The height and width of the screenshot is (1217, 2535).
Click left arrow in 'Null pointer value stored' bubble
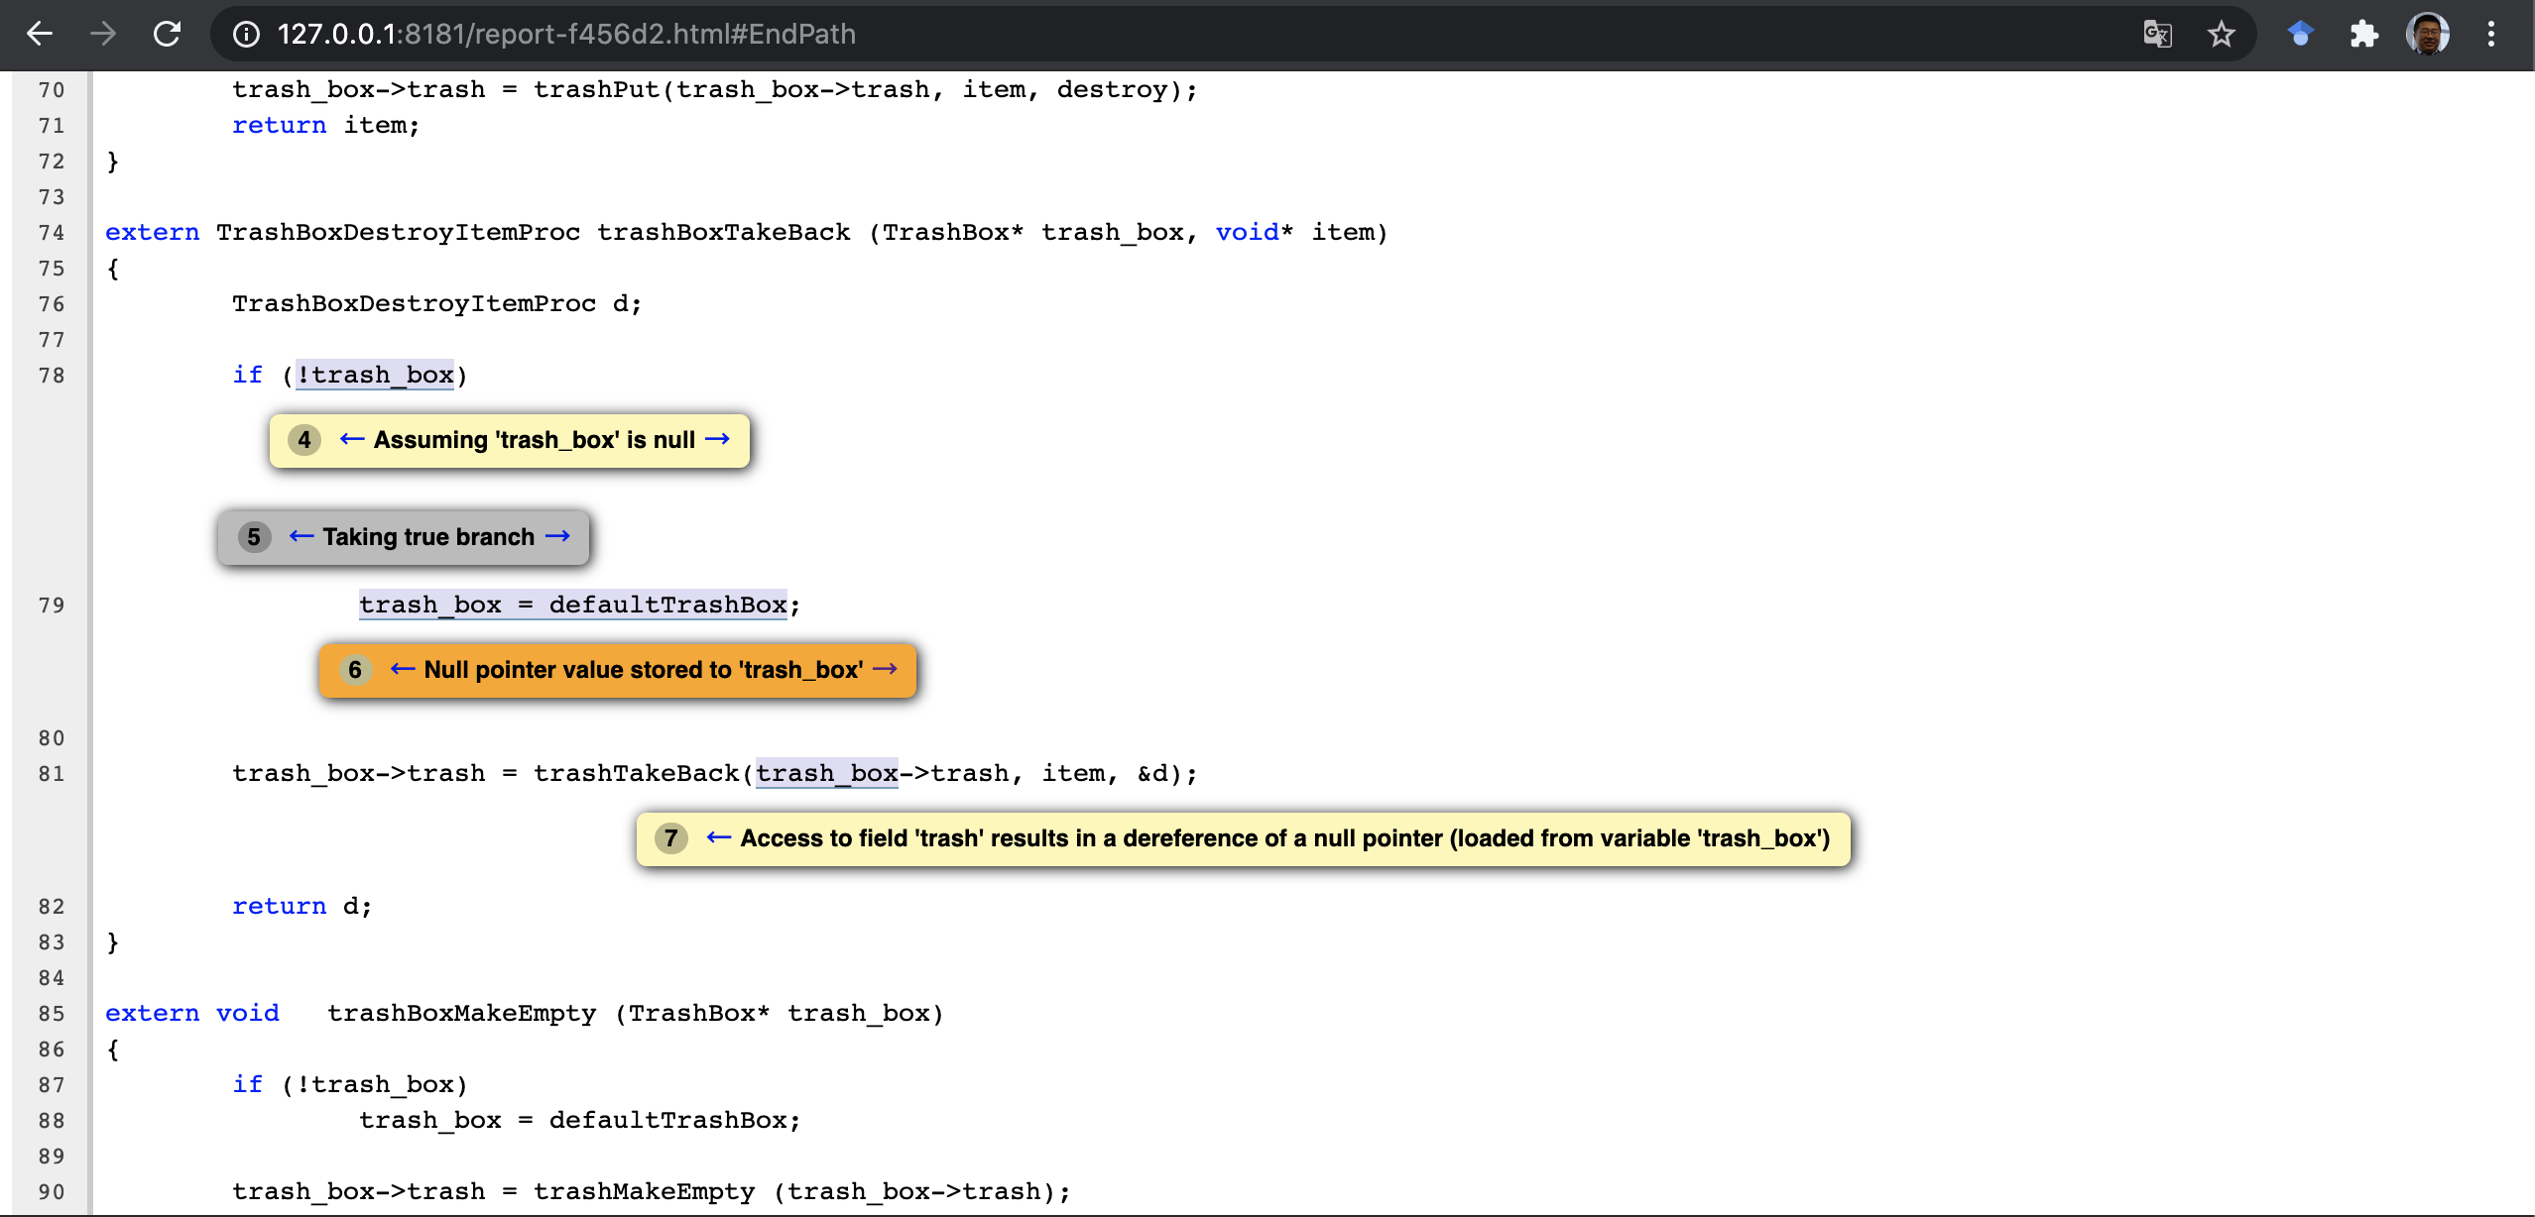tap(402, 669)
